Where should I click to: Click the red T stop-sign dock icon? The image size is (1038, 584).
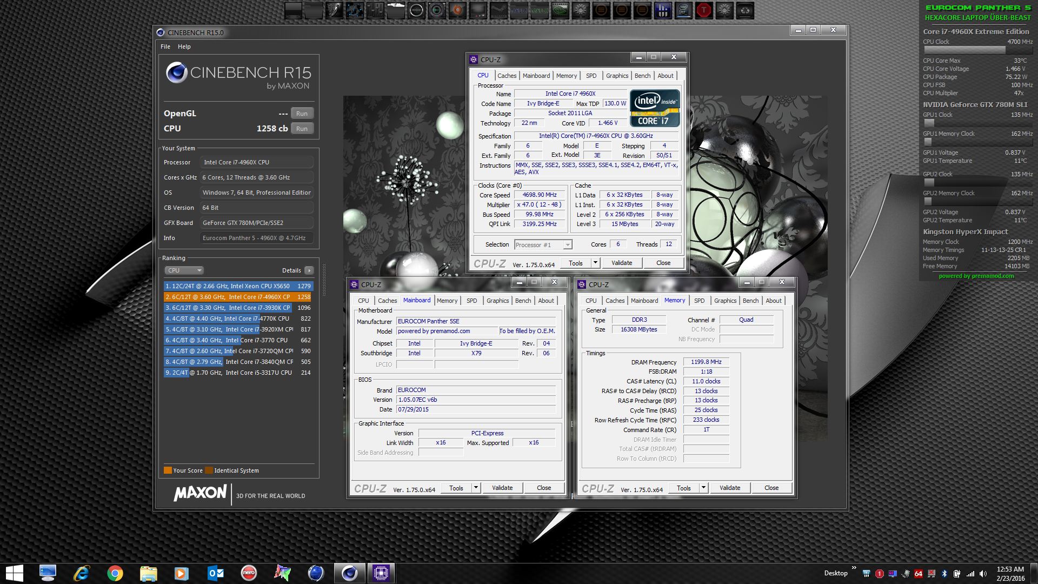(704, 10)
